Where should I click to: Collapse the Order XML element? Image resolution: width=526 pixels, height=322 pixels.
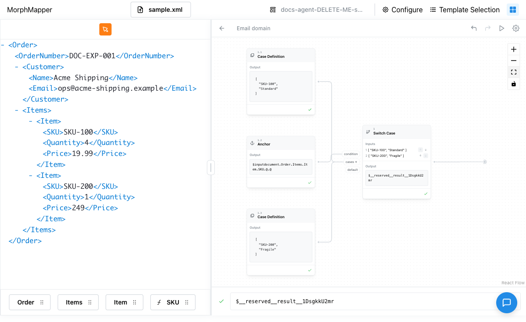(x=3, y=45)
